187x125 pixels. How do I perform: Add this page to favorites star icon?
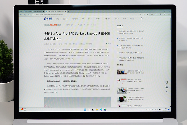click(x=147, y=14)
